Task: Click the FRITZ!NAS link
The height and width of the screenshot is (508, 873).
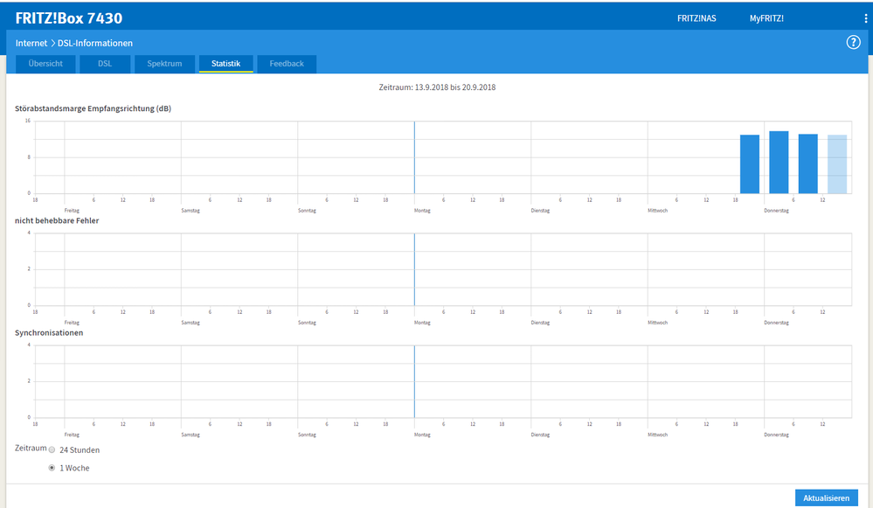Action: point(696,18)
